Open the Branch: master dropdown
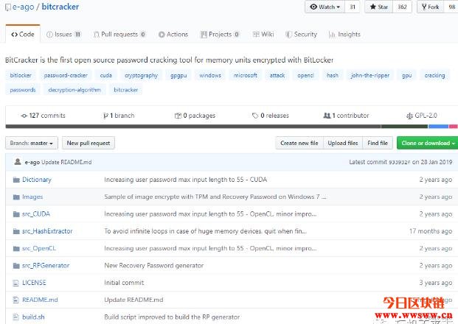Image resolution: width=458 pixels, height=324 pixels. click(x=32, y=143)
